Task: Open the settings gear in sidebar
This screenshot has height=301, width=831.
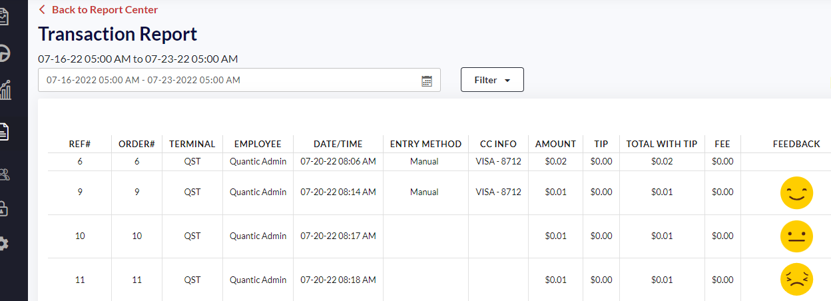Action: (x=4, y=244)
